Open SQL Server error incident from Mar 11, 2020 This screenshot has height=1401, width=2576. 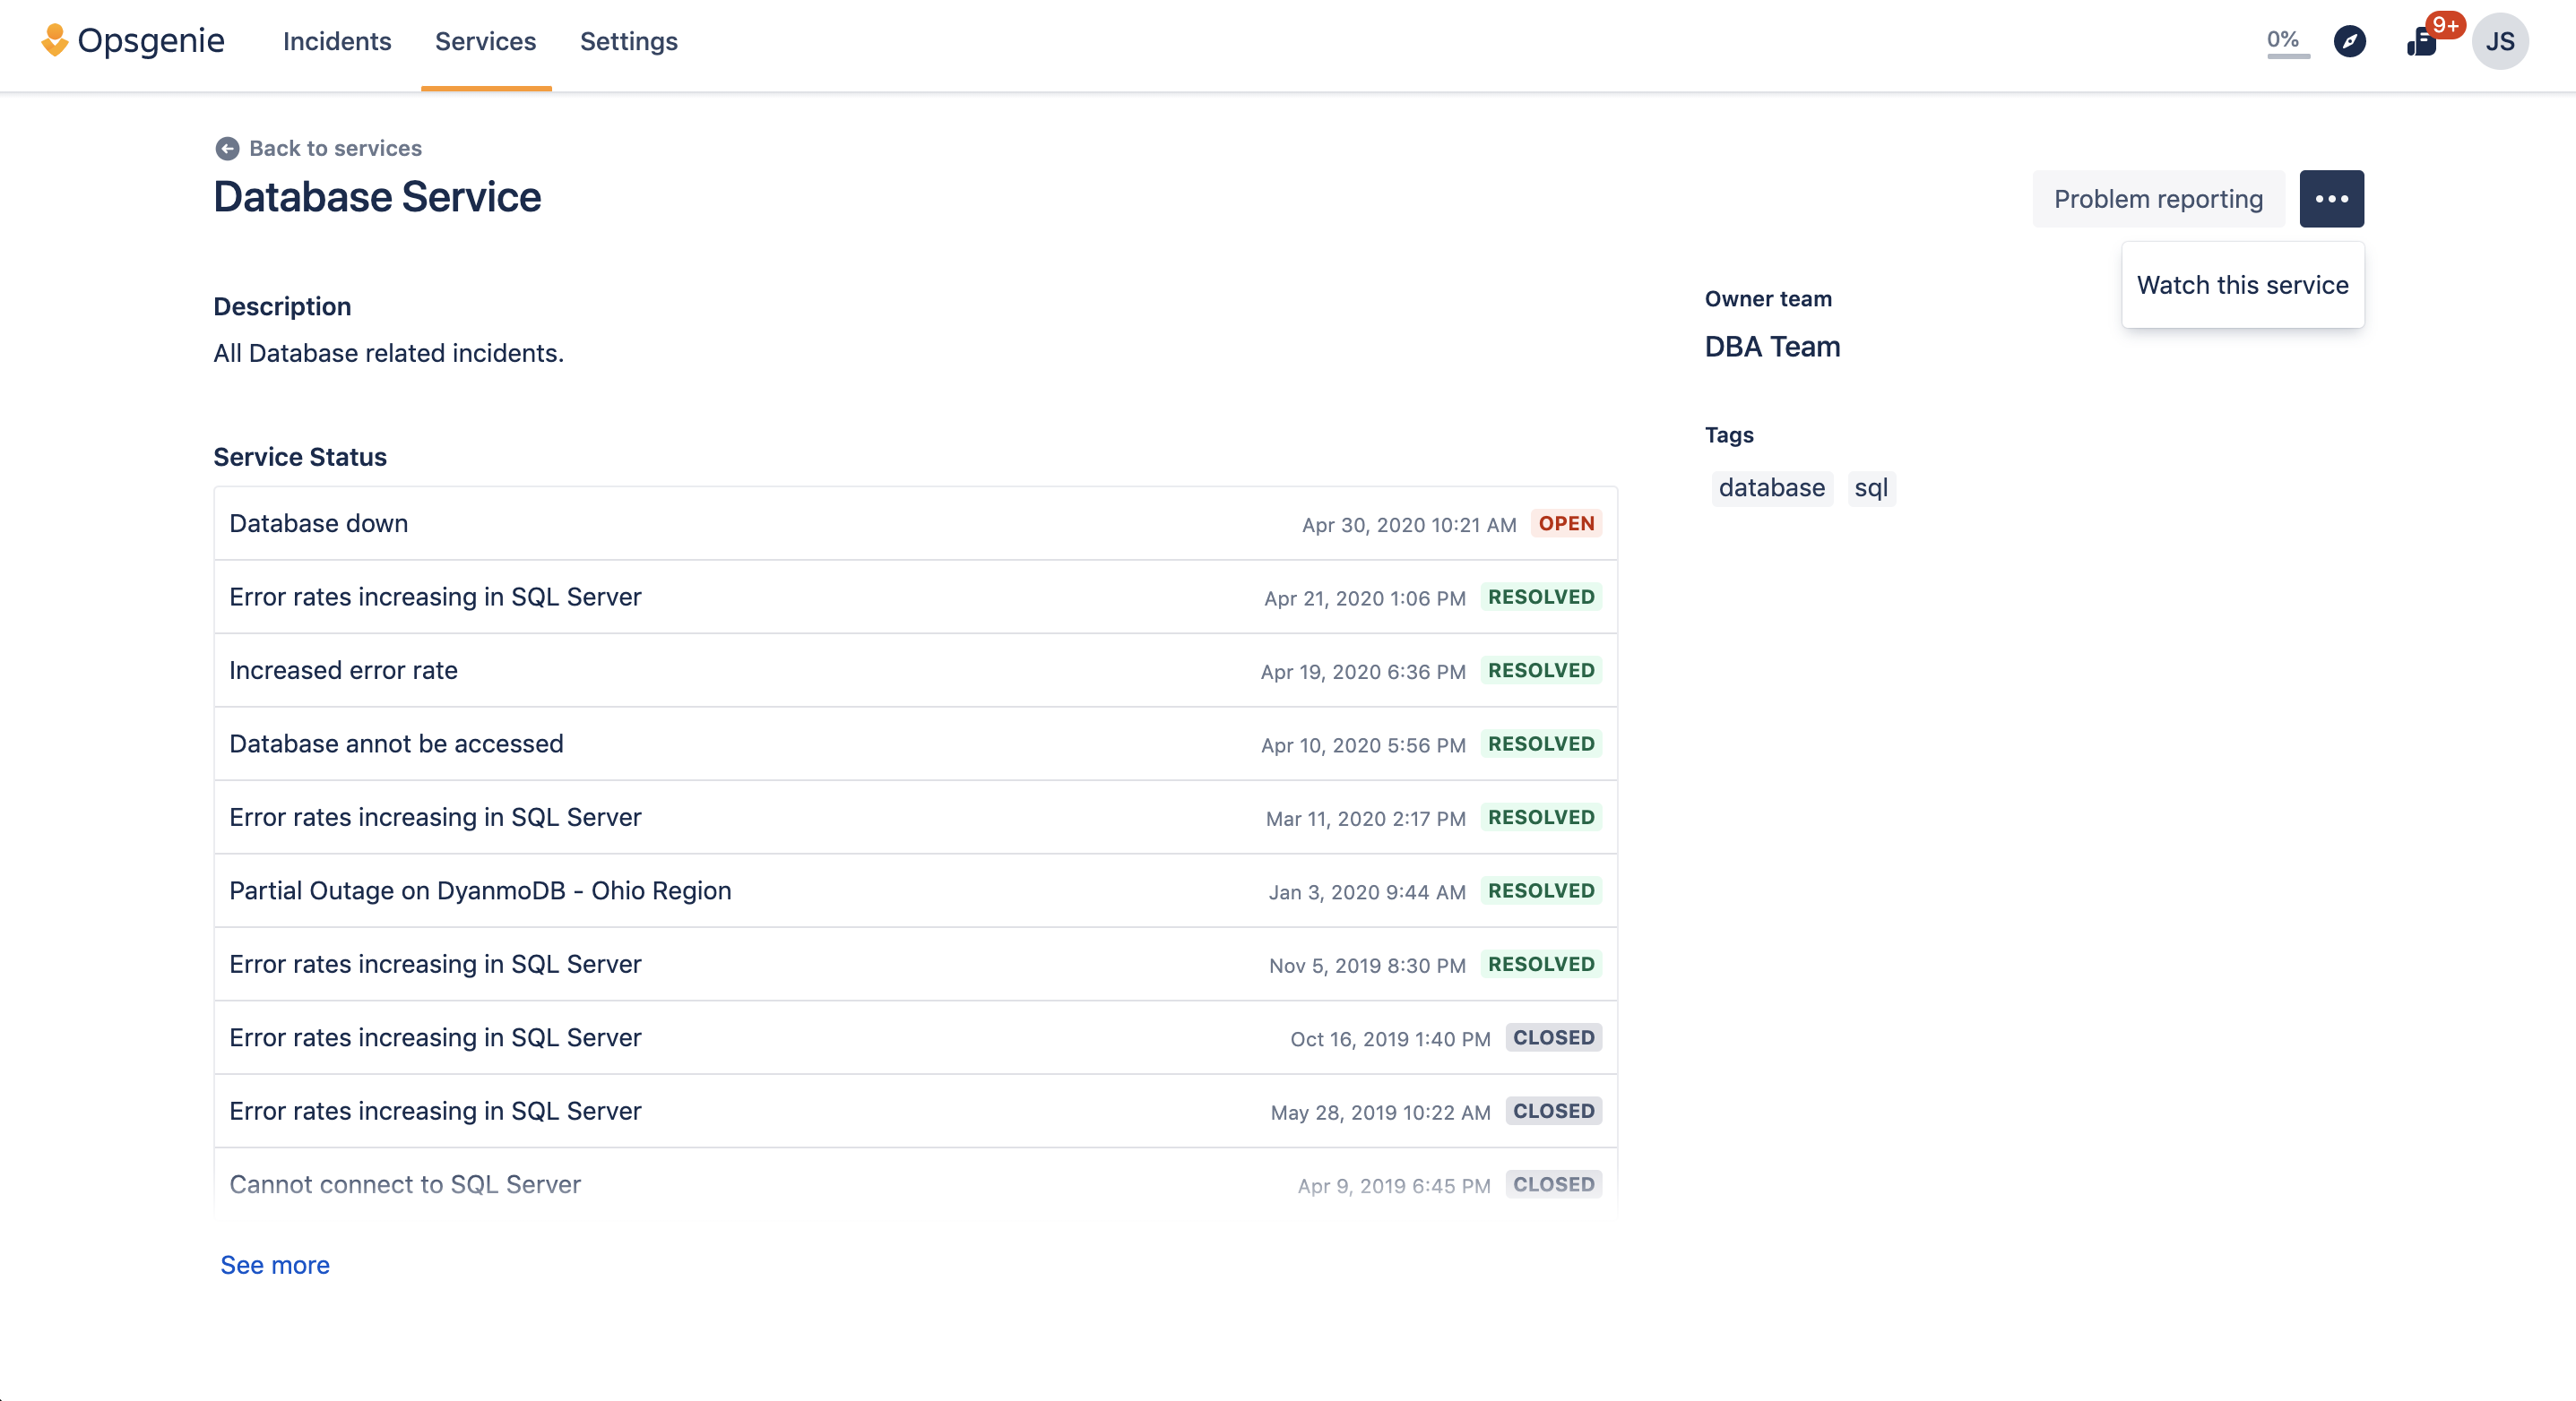point(915,818)
